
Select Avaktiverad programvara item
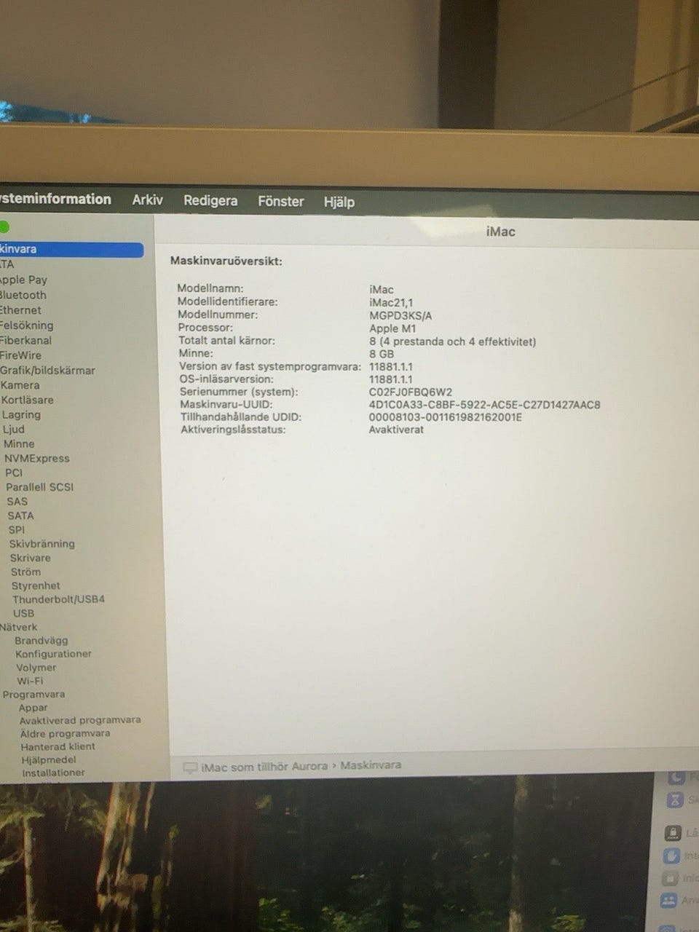[x=80, y=720]
